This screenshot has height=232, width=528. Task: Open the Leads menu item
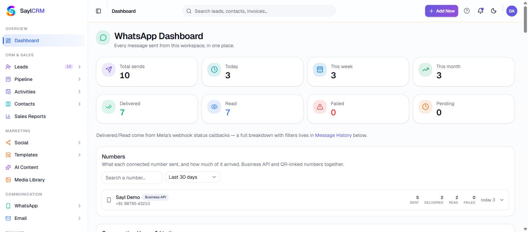pyautogui.click(x=44, y=67)
